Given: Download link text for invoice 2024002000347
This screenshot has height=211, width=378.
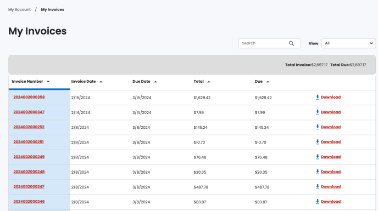Looking at the screenshot, I should coord(331,112).
